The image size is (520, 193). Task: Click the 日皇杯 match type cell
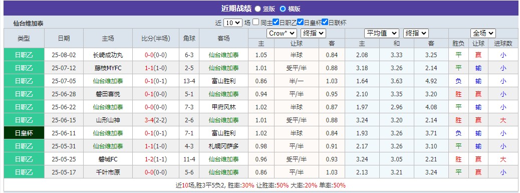click(x=24, y=133)
